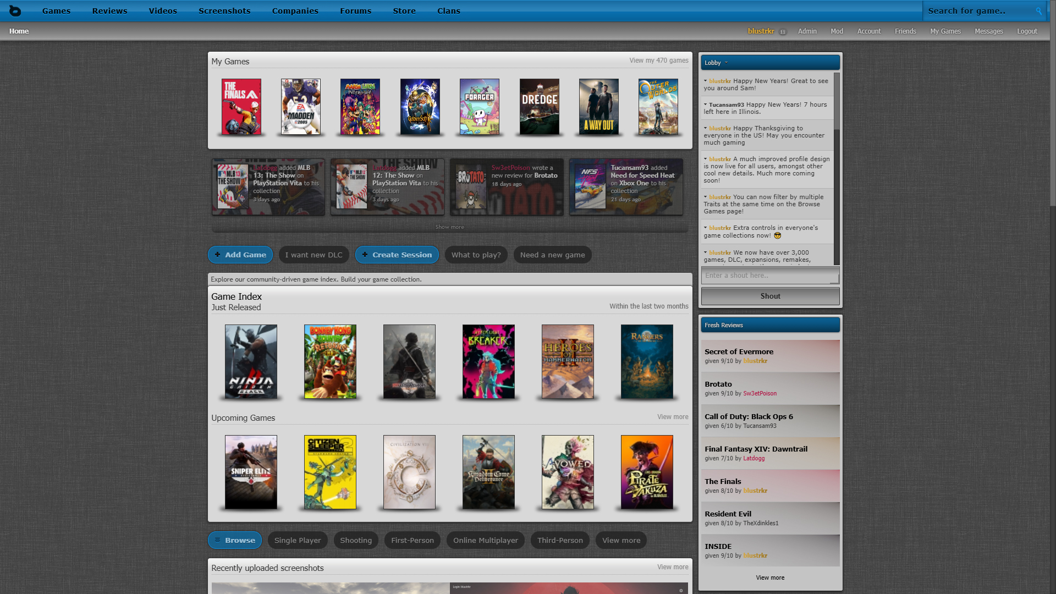Expand activity feed with Show more
The width and height of the screenshot is (1056, 594).
[x=449, y=227]
